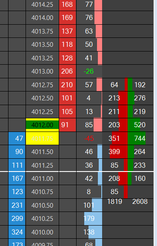This screenshot has height=246, width=157.
Task: Select the red -45 delta value
Action: coord(89,138)
